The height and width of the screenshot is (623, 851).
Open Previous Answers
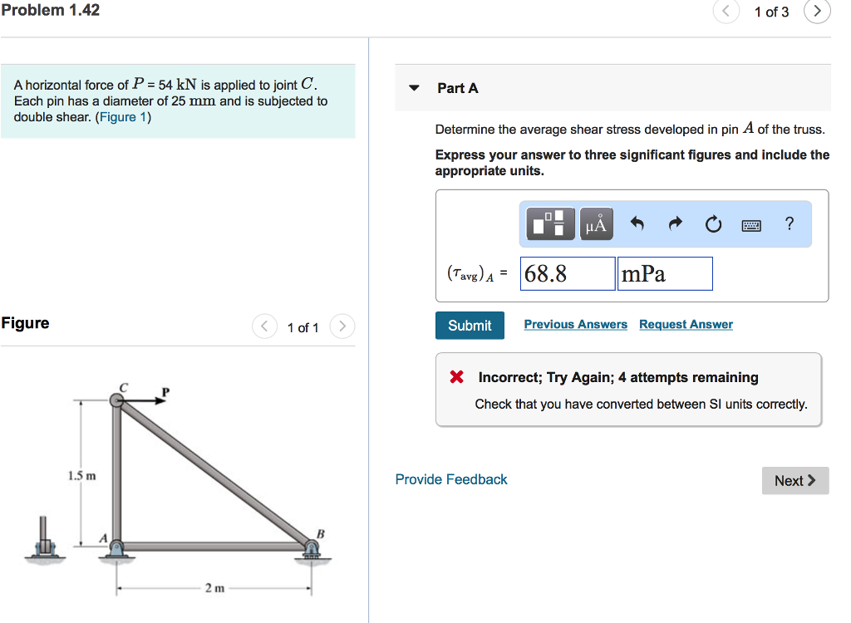tap(575, 324)
